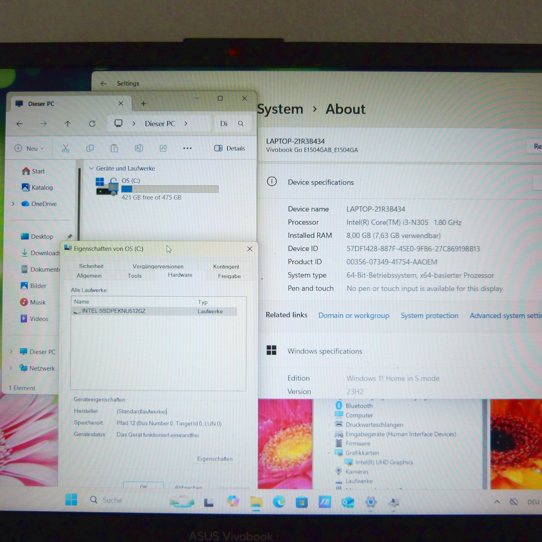Image resolution: width=542 pixels, height=542 pixels.
Task: Select INTEL SSDPEKNU512GZ in drive list
Action: [x=154, y=311]
